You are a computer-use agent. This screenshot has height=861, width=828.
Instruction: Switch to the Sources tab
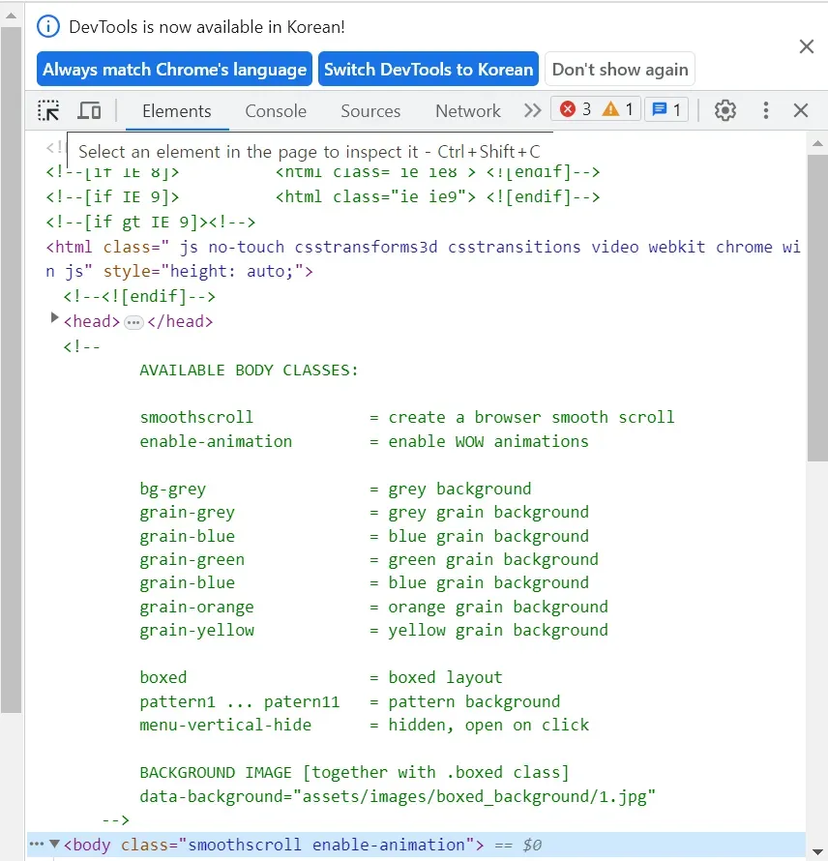coord(370,111)
